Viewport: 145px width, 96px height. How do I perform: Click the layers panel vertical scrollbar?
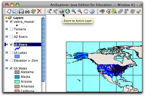(x=43, y=50)
